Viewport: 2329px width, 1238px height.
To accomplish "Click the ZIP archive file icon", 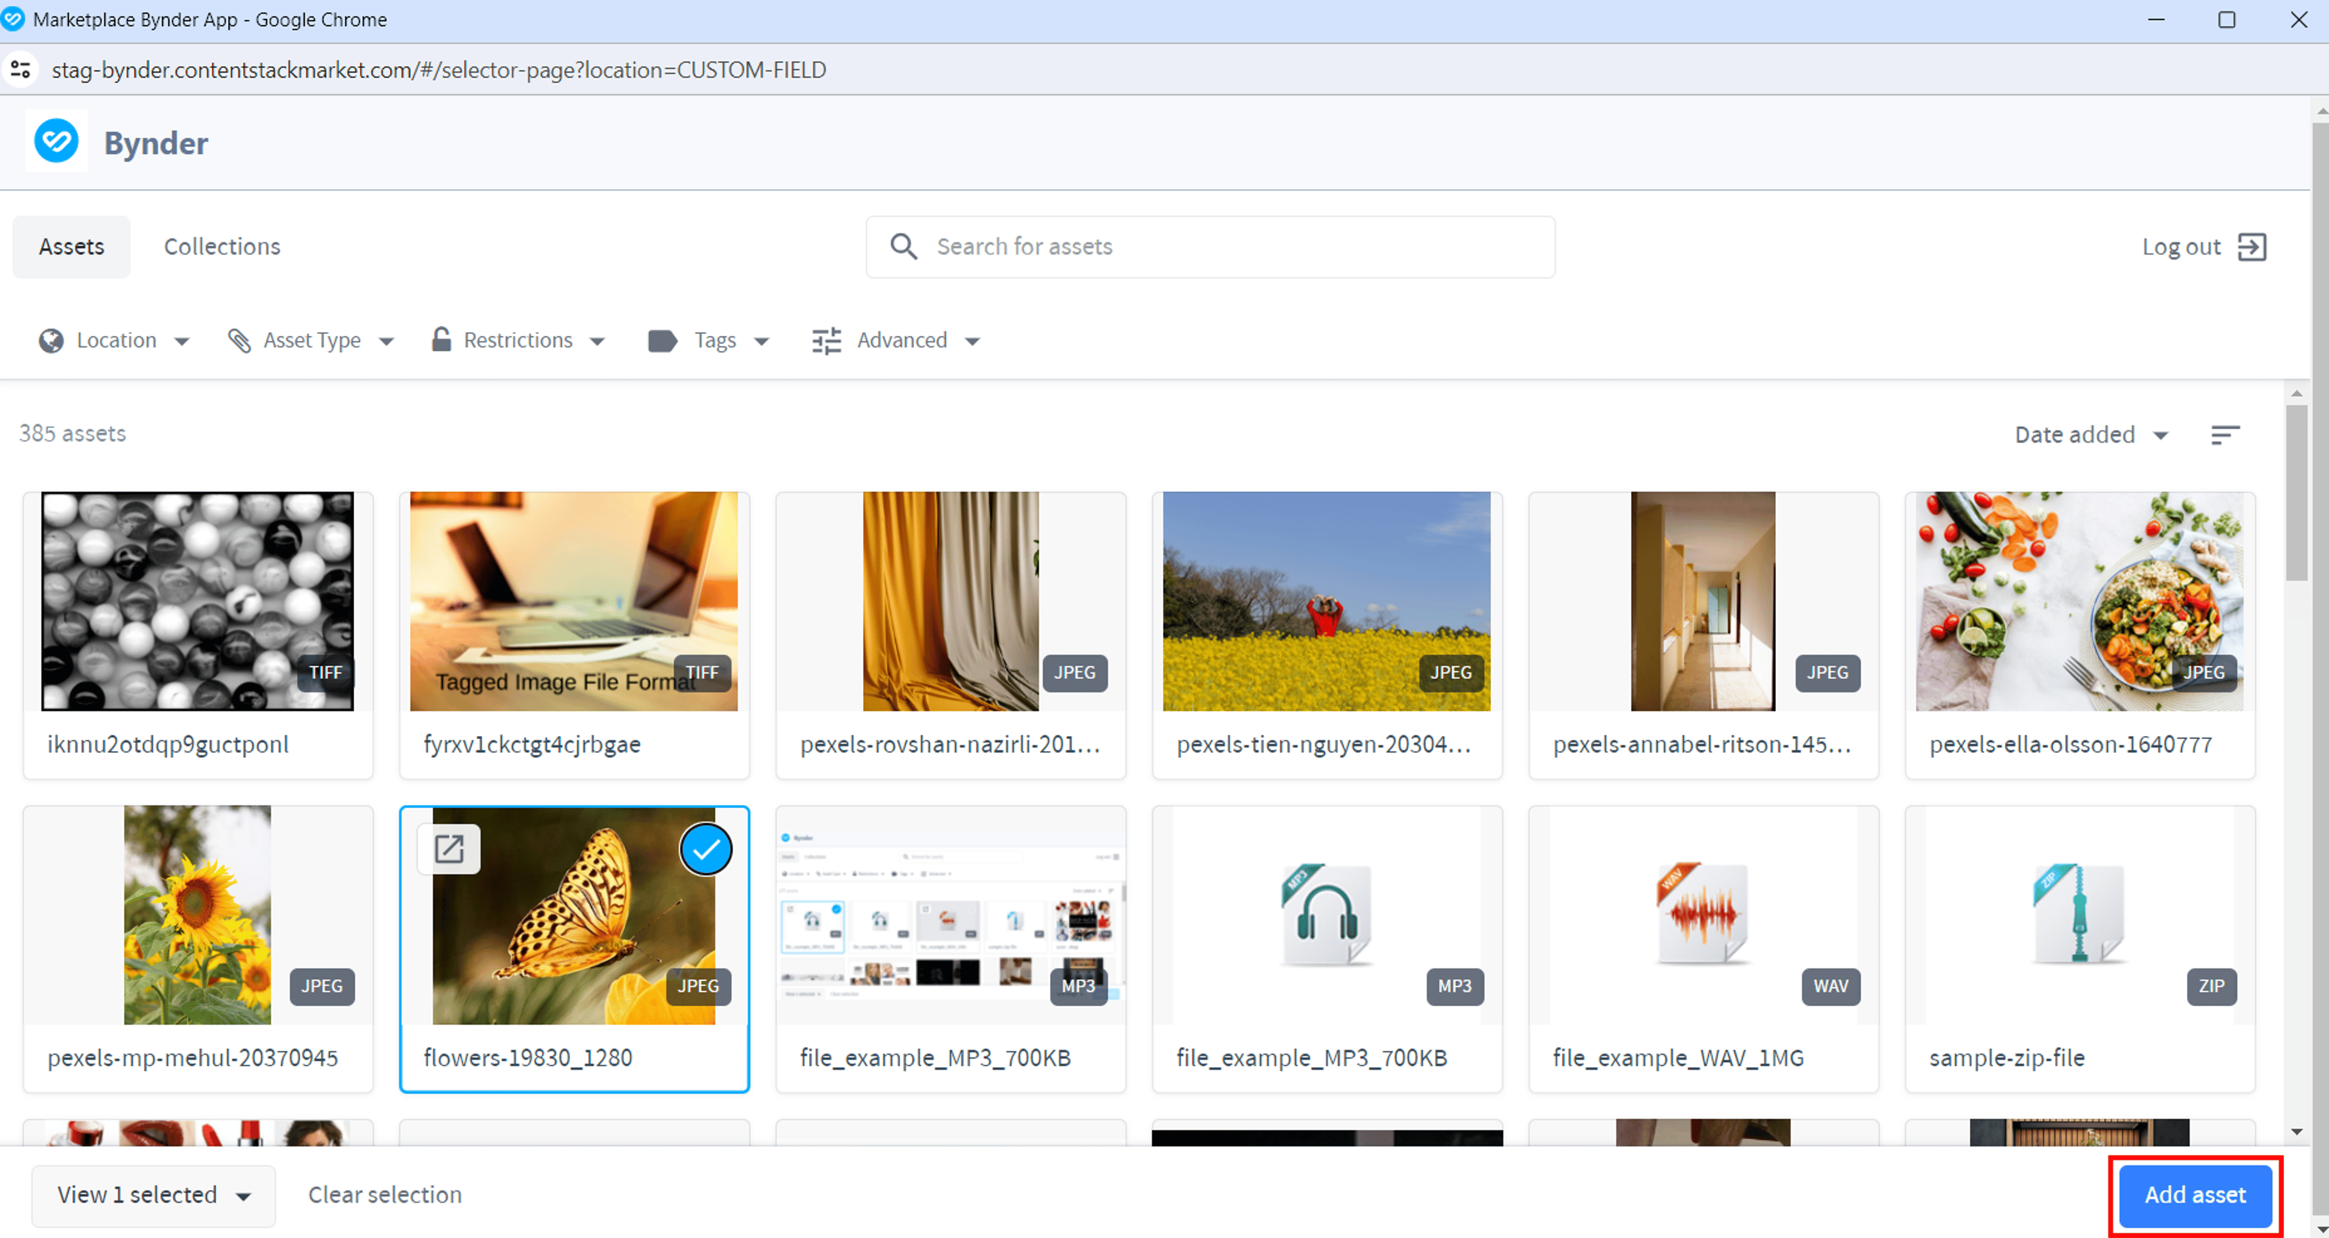I will click(x=2079, y=914).
